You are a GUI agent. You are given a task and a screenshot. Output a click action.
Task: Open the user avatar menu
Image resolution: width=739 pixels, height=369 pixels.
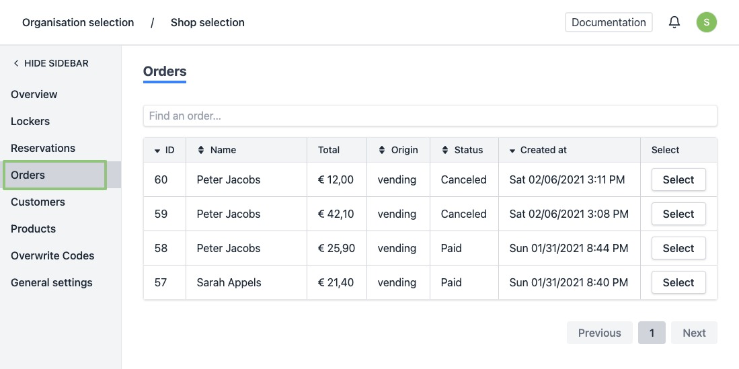pyautogui.click(x=706, y=22)
